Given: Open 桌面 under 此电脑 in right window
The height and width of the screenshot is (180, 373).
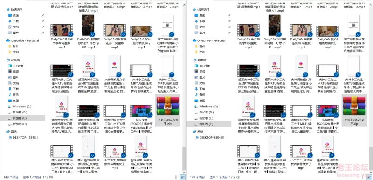Looking at the screenshot, I should coord(200,100).
